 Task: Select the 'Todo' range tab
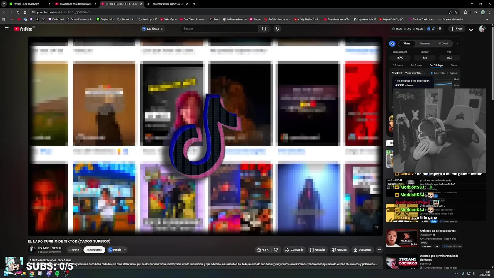pyautogui.click(x=453, y=65)
